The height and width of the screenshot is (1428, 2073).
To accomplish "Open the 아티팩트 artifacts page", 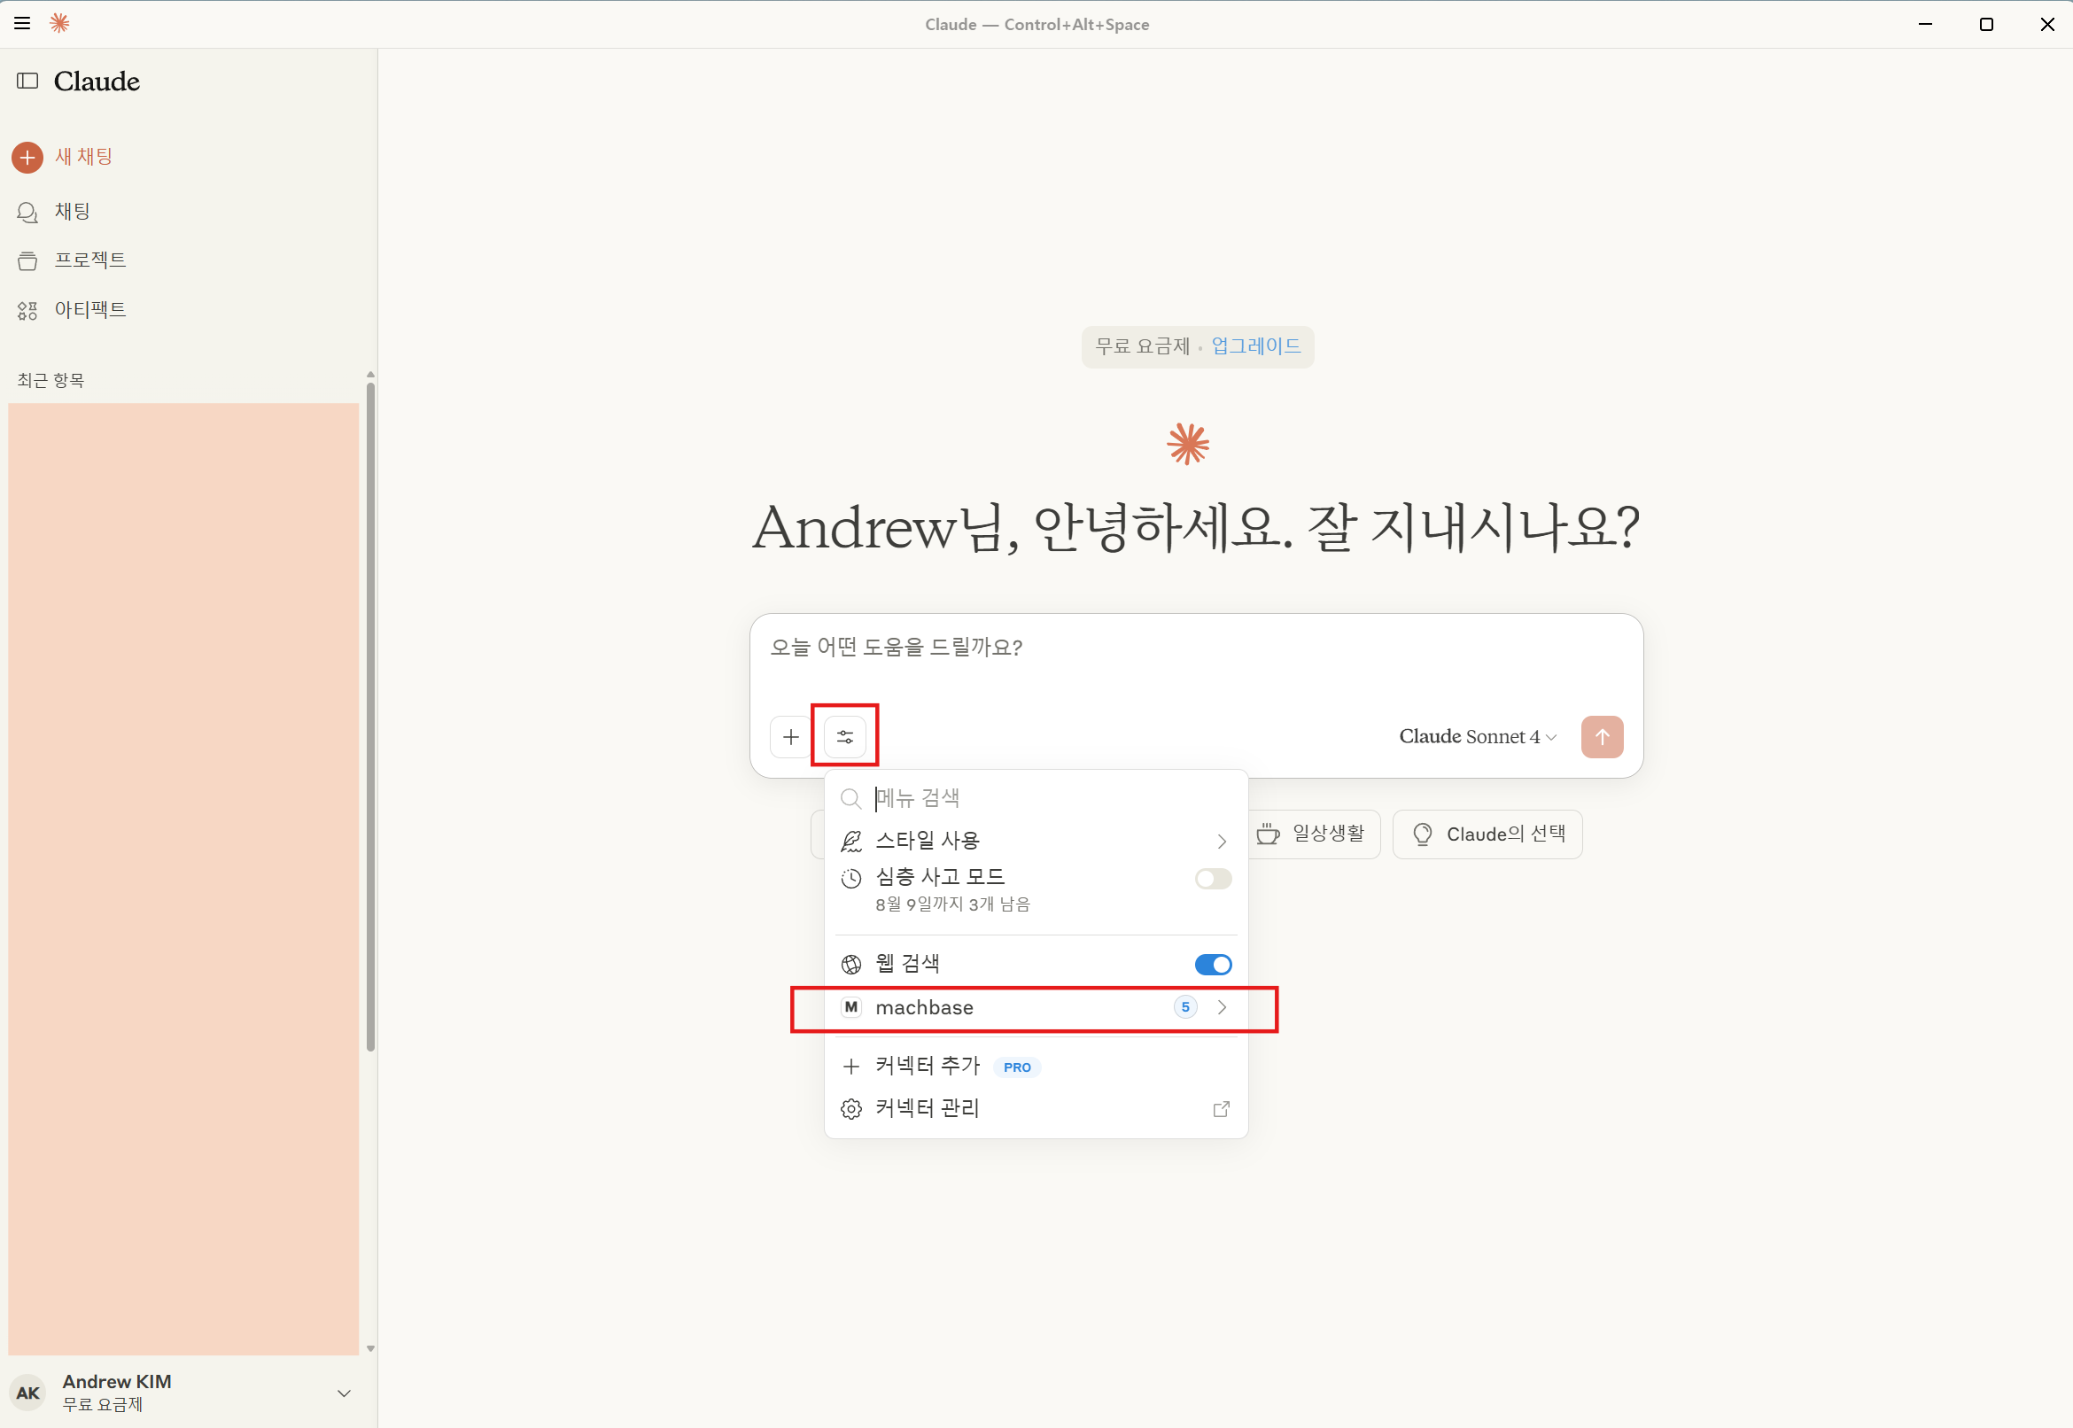I will pyautogui.click(x=89, y=309).
